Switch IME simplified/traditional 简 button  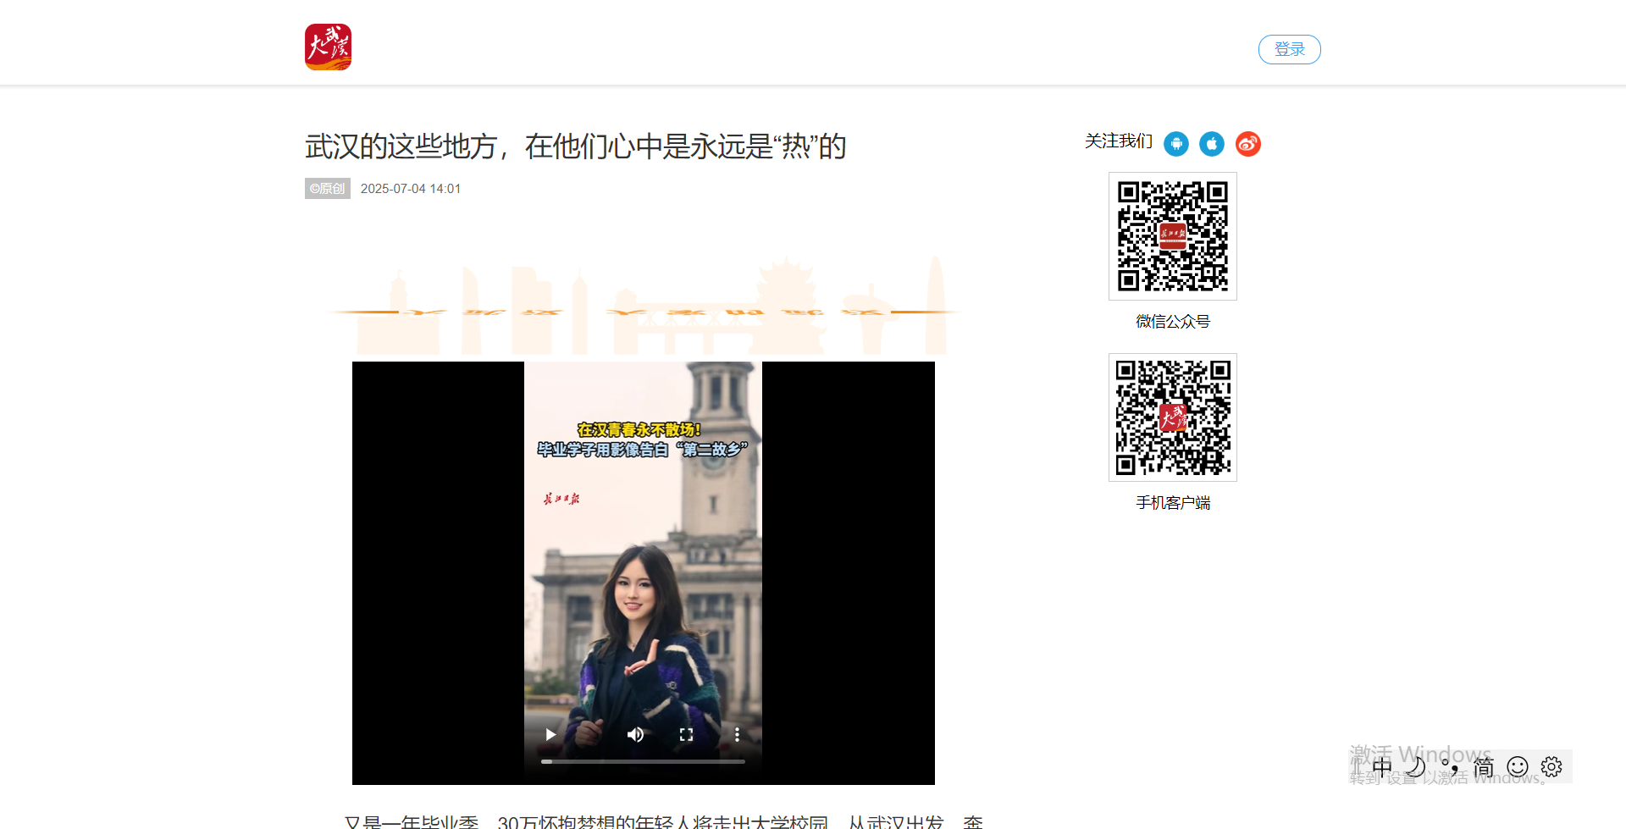click(1484, 767)
